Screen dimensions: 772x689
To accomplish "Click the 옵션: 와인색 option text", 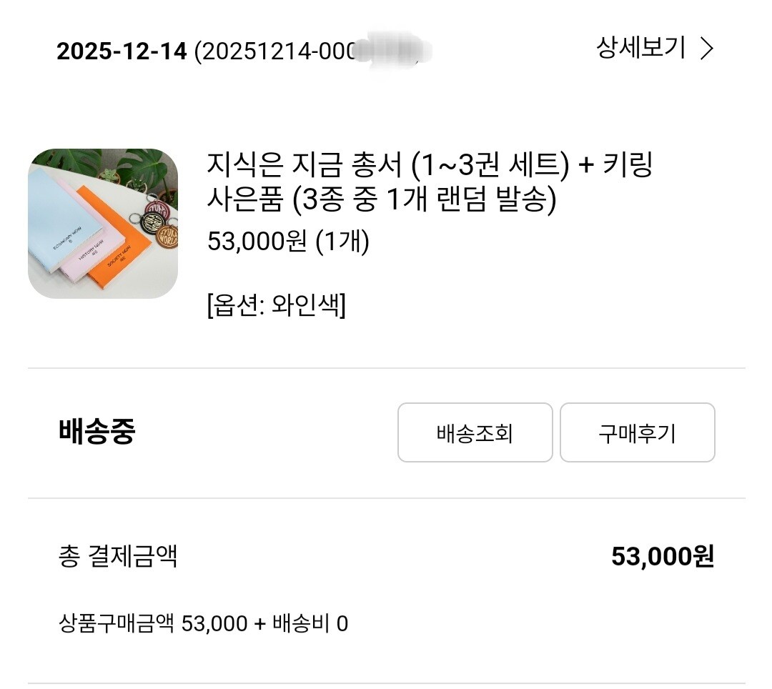I will (276, 306).
